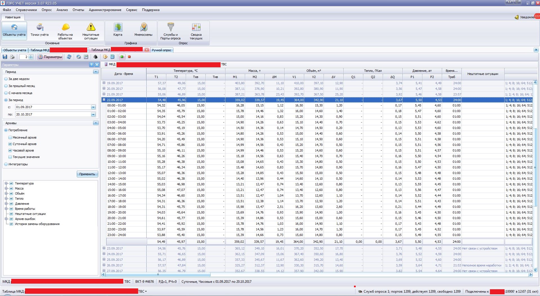
Task: Open Службы и Порты опроса
Action: (x=171, y=31)
